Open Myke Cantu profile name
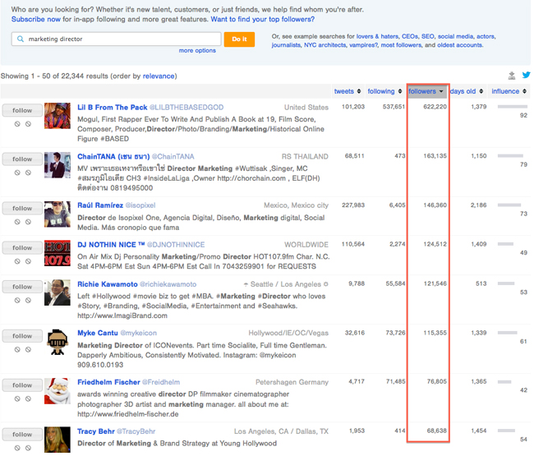534x456 pixels. [98, 333]
